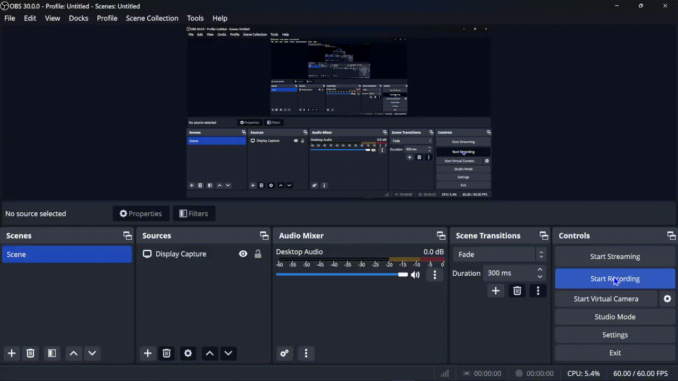This screenshot has height=381, width=678.
Task: Open Settings from Controls dock
Action: point(615,335)
